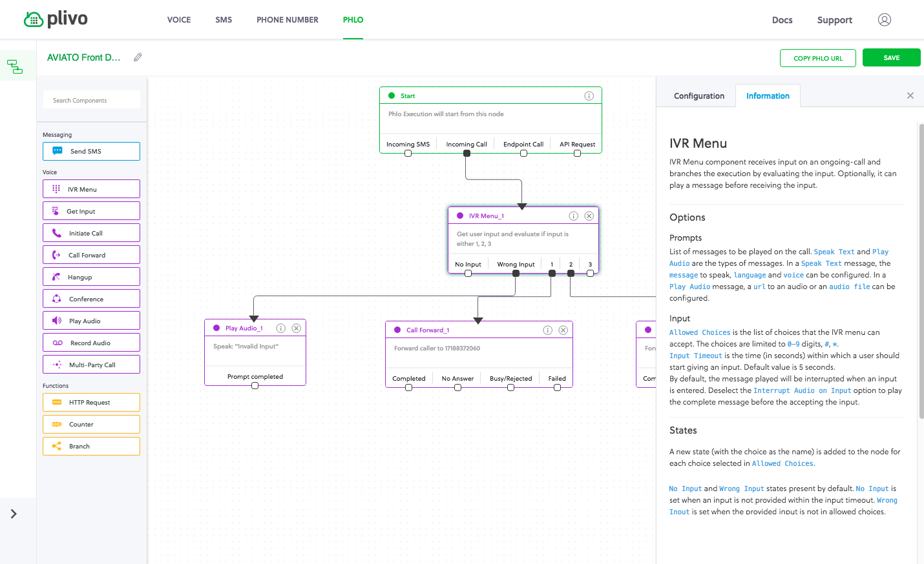Click the No Input output port on IVR Menu_1

point(468,274)
